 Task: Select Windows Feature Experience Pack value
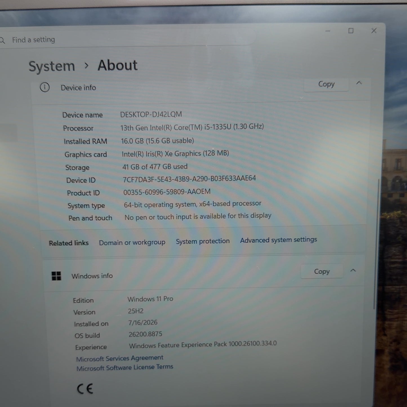point(203,344)
